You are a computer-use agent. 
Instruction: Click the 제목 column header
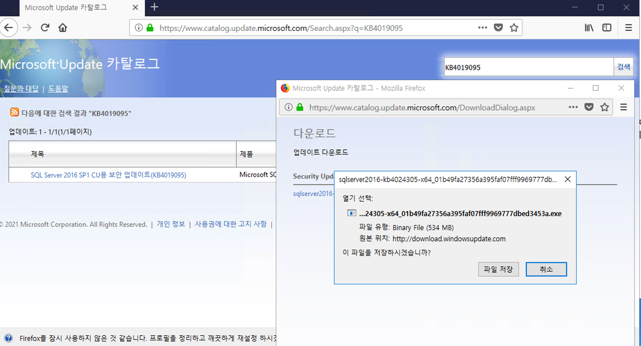tap(122, 154)
